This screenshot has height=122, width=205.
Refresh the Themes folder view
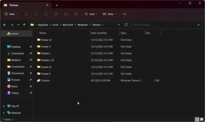click(126, 25)
